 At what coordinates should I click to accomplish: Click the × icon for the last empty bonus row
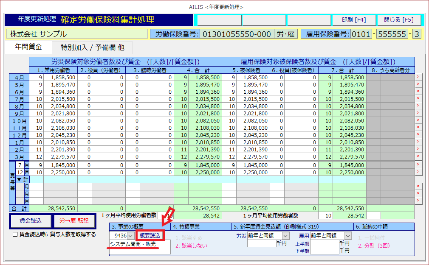pos(418,201)
